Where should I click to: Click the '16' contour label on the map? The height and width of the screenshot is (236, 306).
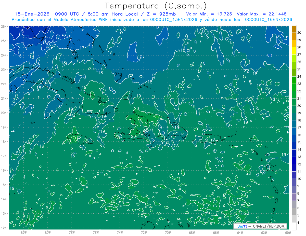point(19,56)
